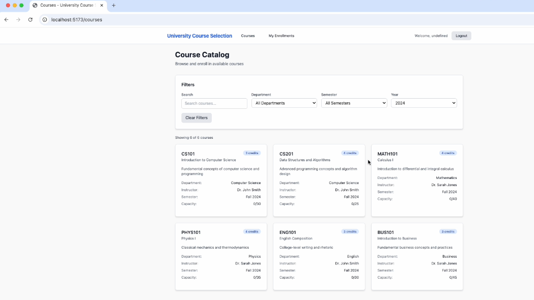Open the Year dropdown showing 2024
The height and width of the screenshot is (300, 534).
click(x=424, y=103)
